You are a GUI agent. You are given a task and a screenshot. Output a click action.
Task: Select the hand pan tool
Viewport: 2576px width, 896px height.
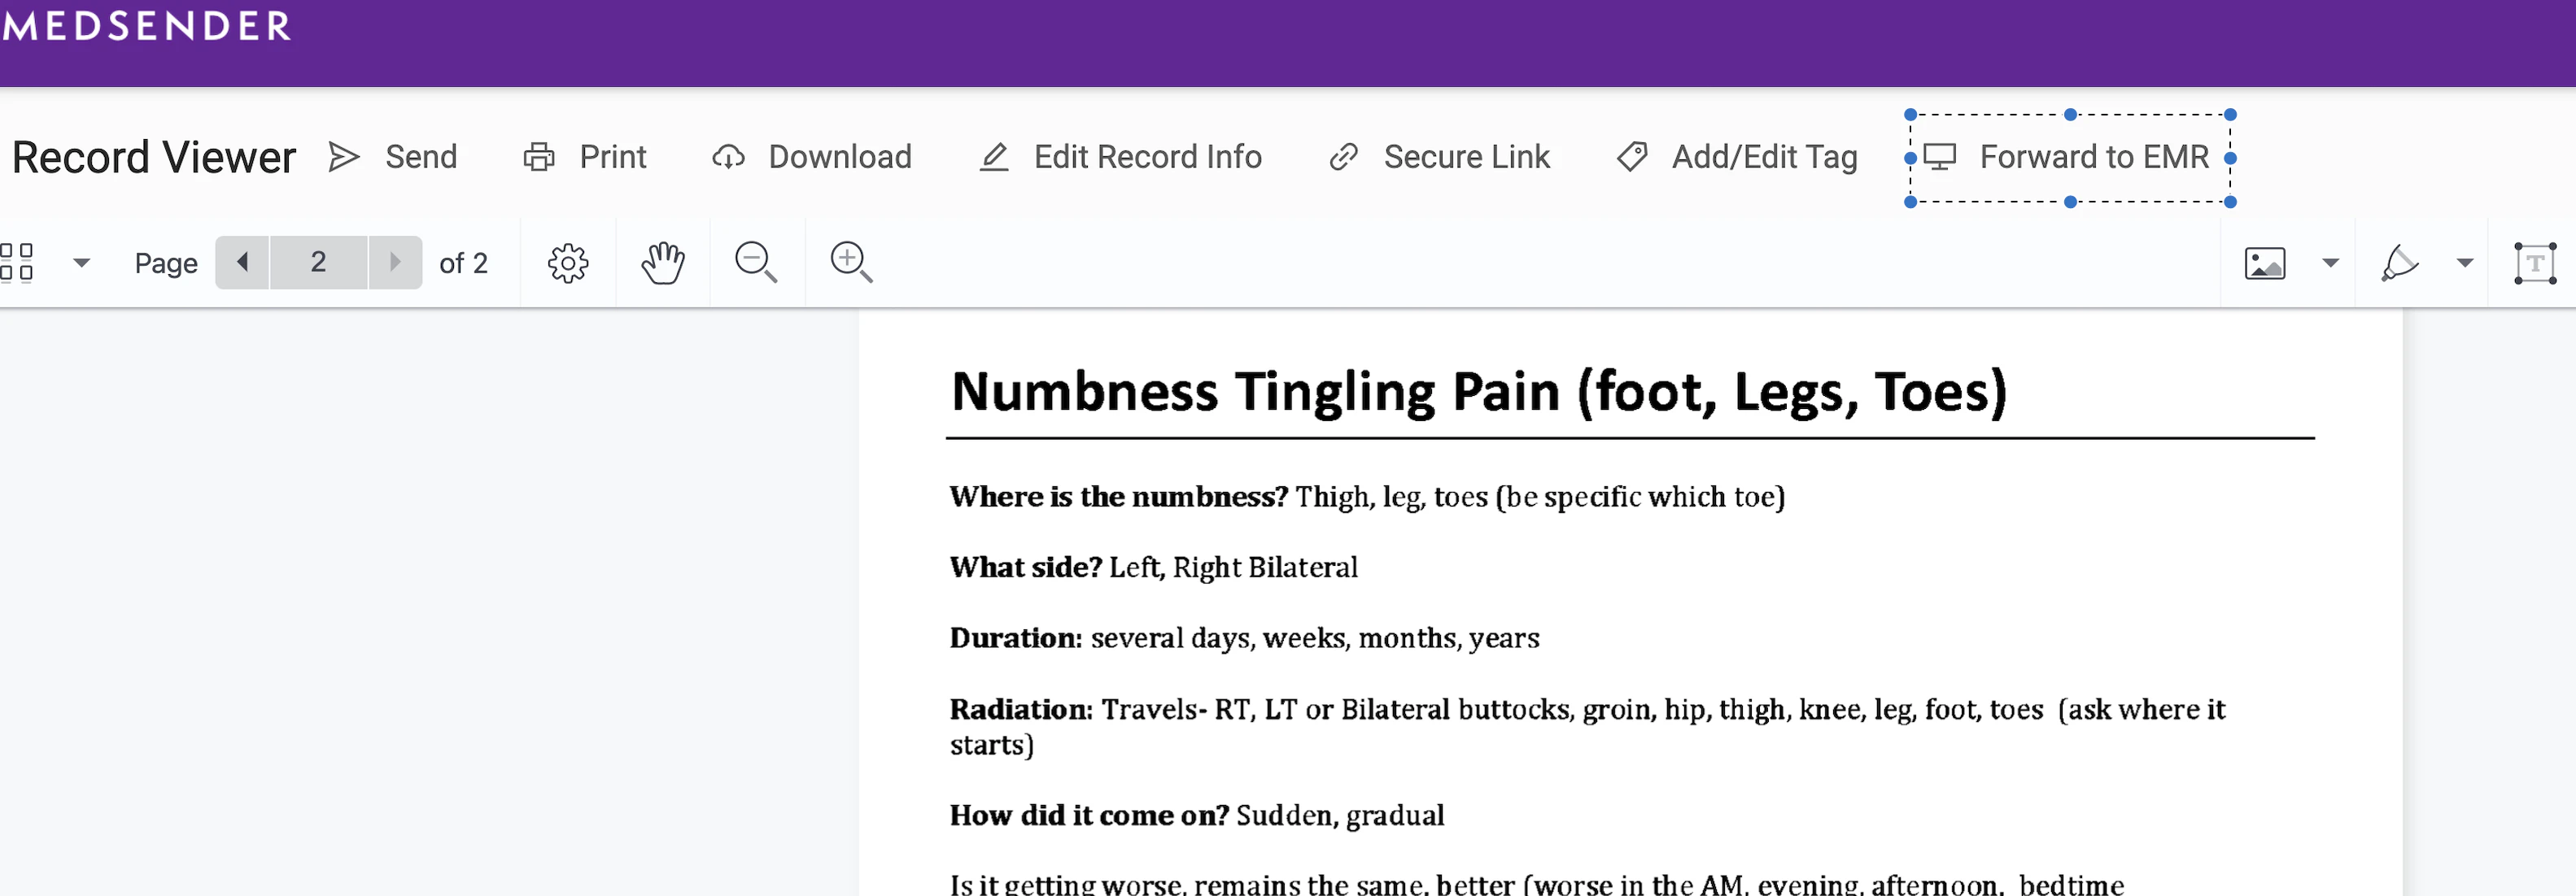click(663, 263)
